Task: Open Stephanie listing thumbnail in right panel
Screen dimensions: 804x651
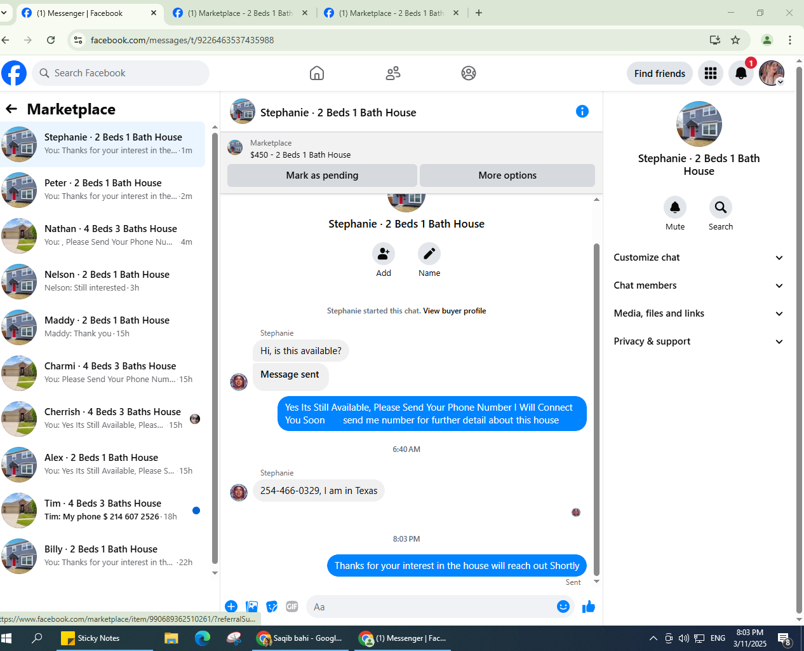Action: pos(699,124)
